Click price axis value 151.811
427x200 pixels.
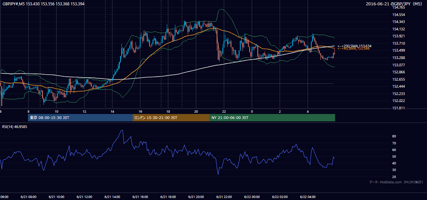[399, 108]
